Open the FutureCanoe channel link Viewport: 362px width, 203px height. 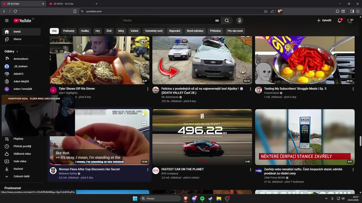(x=271, y=93)
